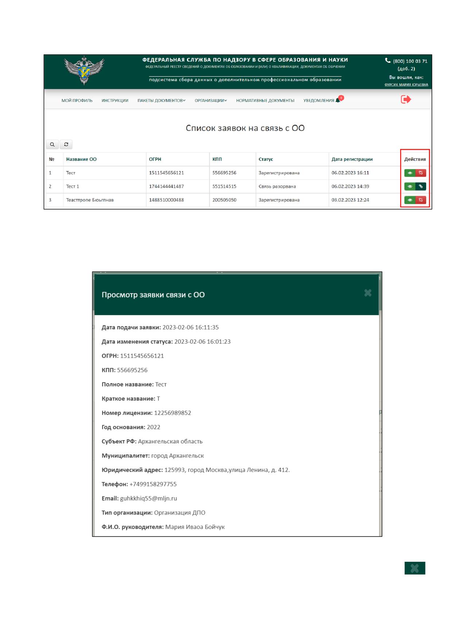Image resolution: width=452 pixels, height=639 pixels.
Task: View the request in row Тест (eye icon)
Action: [410, 173]
